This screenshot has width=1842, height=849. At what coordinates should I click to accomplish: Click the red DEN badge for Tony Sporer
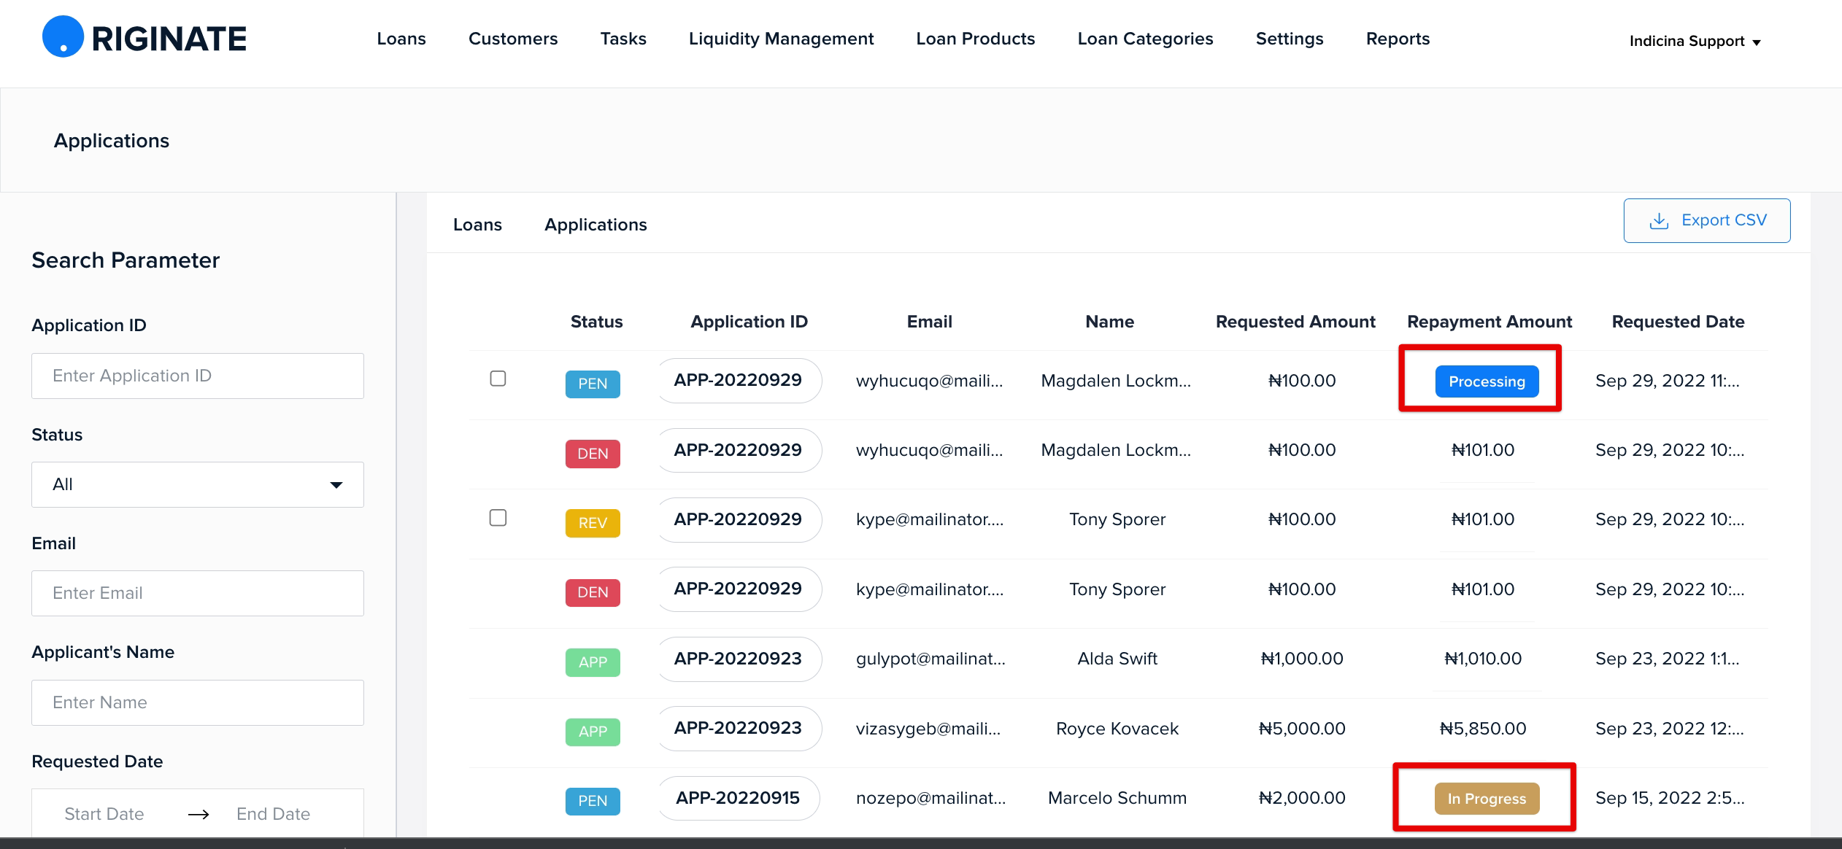(x=593, y=592)
